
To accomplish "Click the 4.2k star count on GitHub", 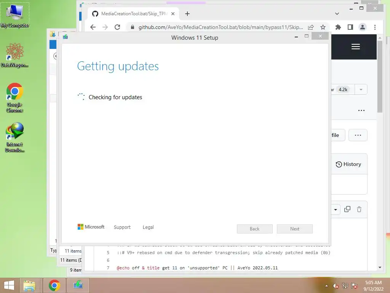I will pyautogui.click(x=343, y=89).
